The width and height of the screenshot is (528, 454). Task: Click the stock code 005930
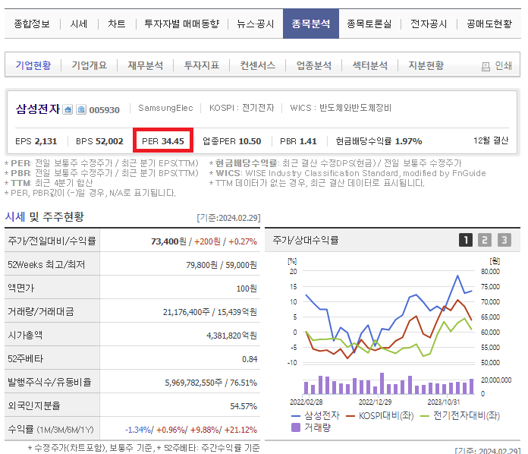tap(105, 110)
